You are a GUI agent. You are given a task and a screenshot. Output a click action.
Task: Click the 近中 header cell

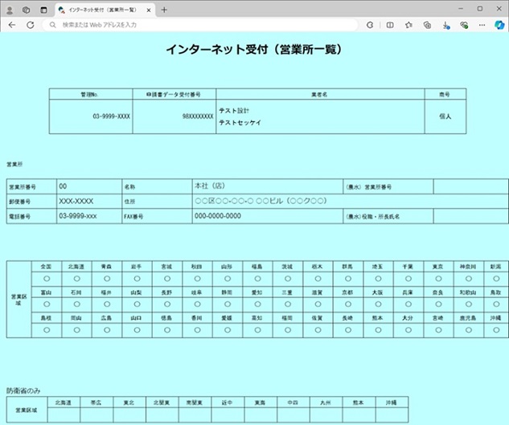(228, 403)
